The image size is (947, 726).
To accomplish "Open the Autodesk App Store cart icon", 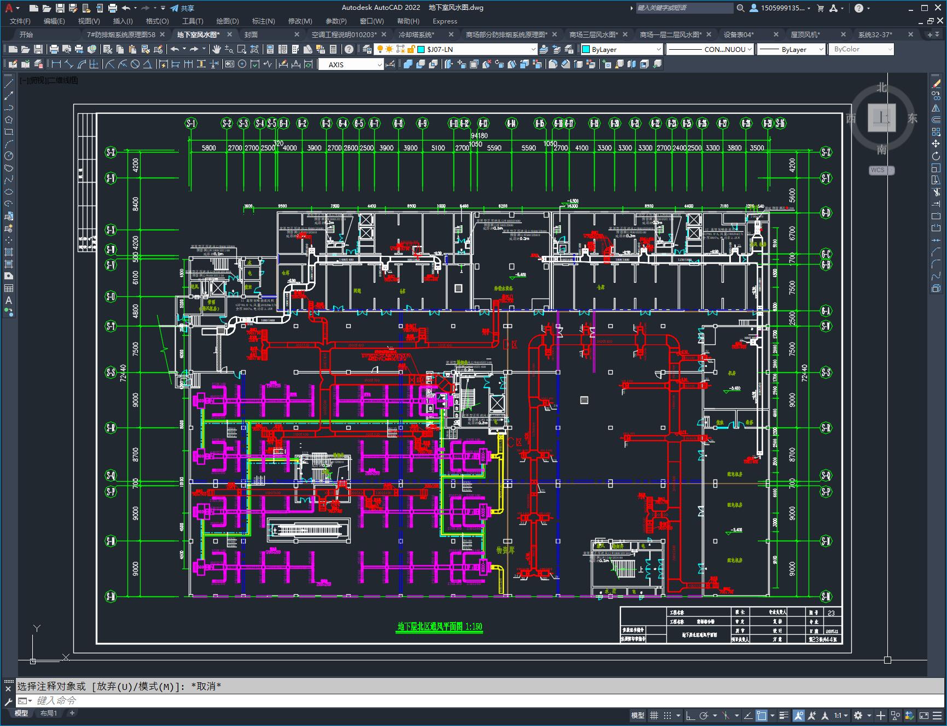I will (820, 8).
